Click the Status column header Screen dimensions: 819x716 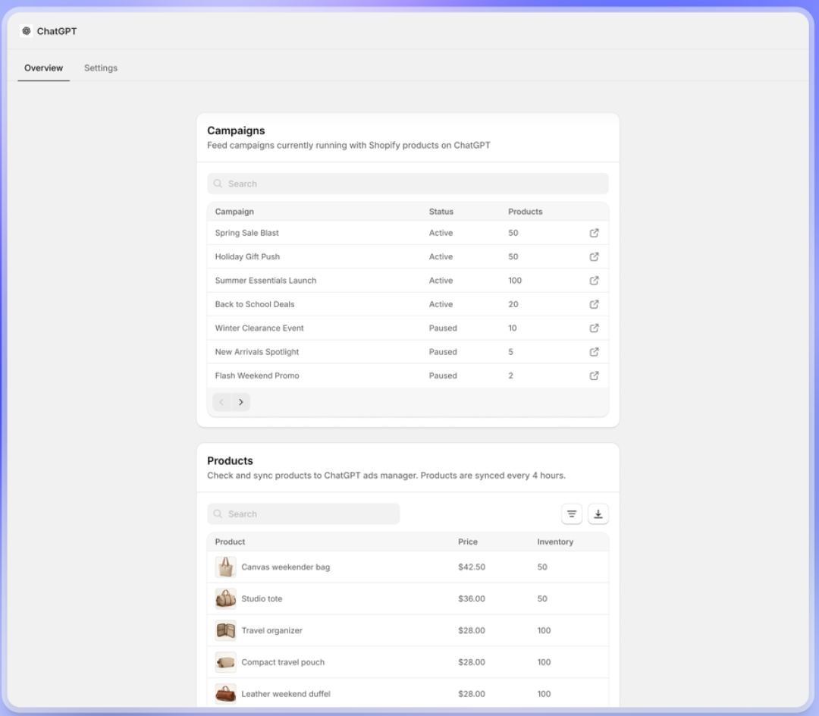point(441,212)
